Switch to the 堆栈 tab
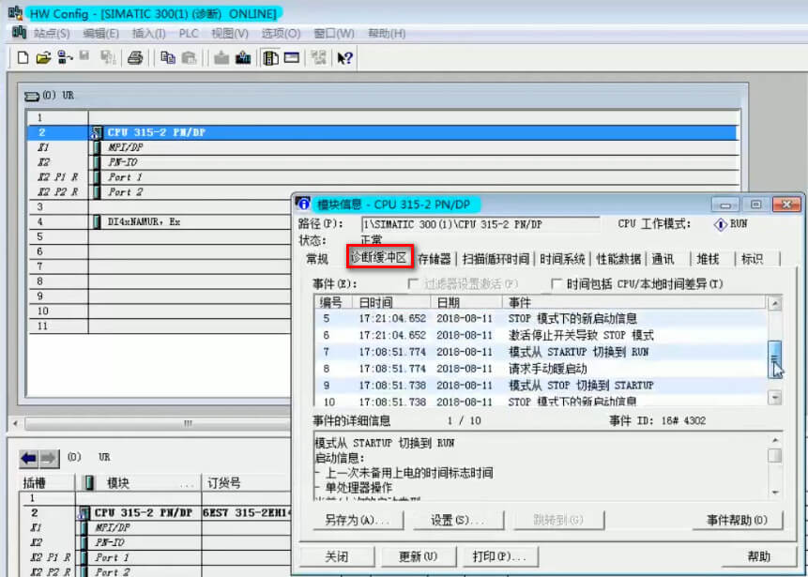This screenshot has width=808, height=577. (x=708, y=259)
